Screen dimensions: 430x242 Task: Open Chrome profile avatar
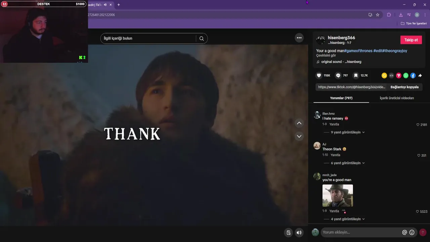click(417, 15)
